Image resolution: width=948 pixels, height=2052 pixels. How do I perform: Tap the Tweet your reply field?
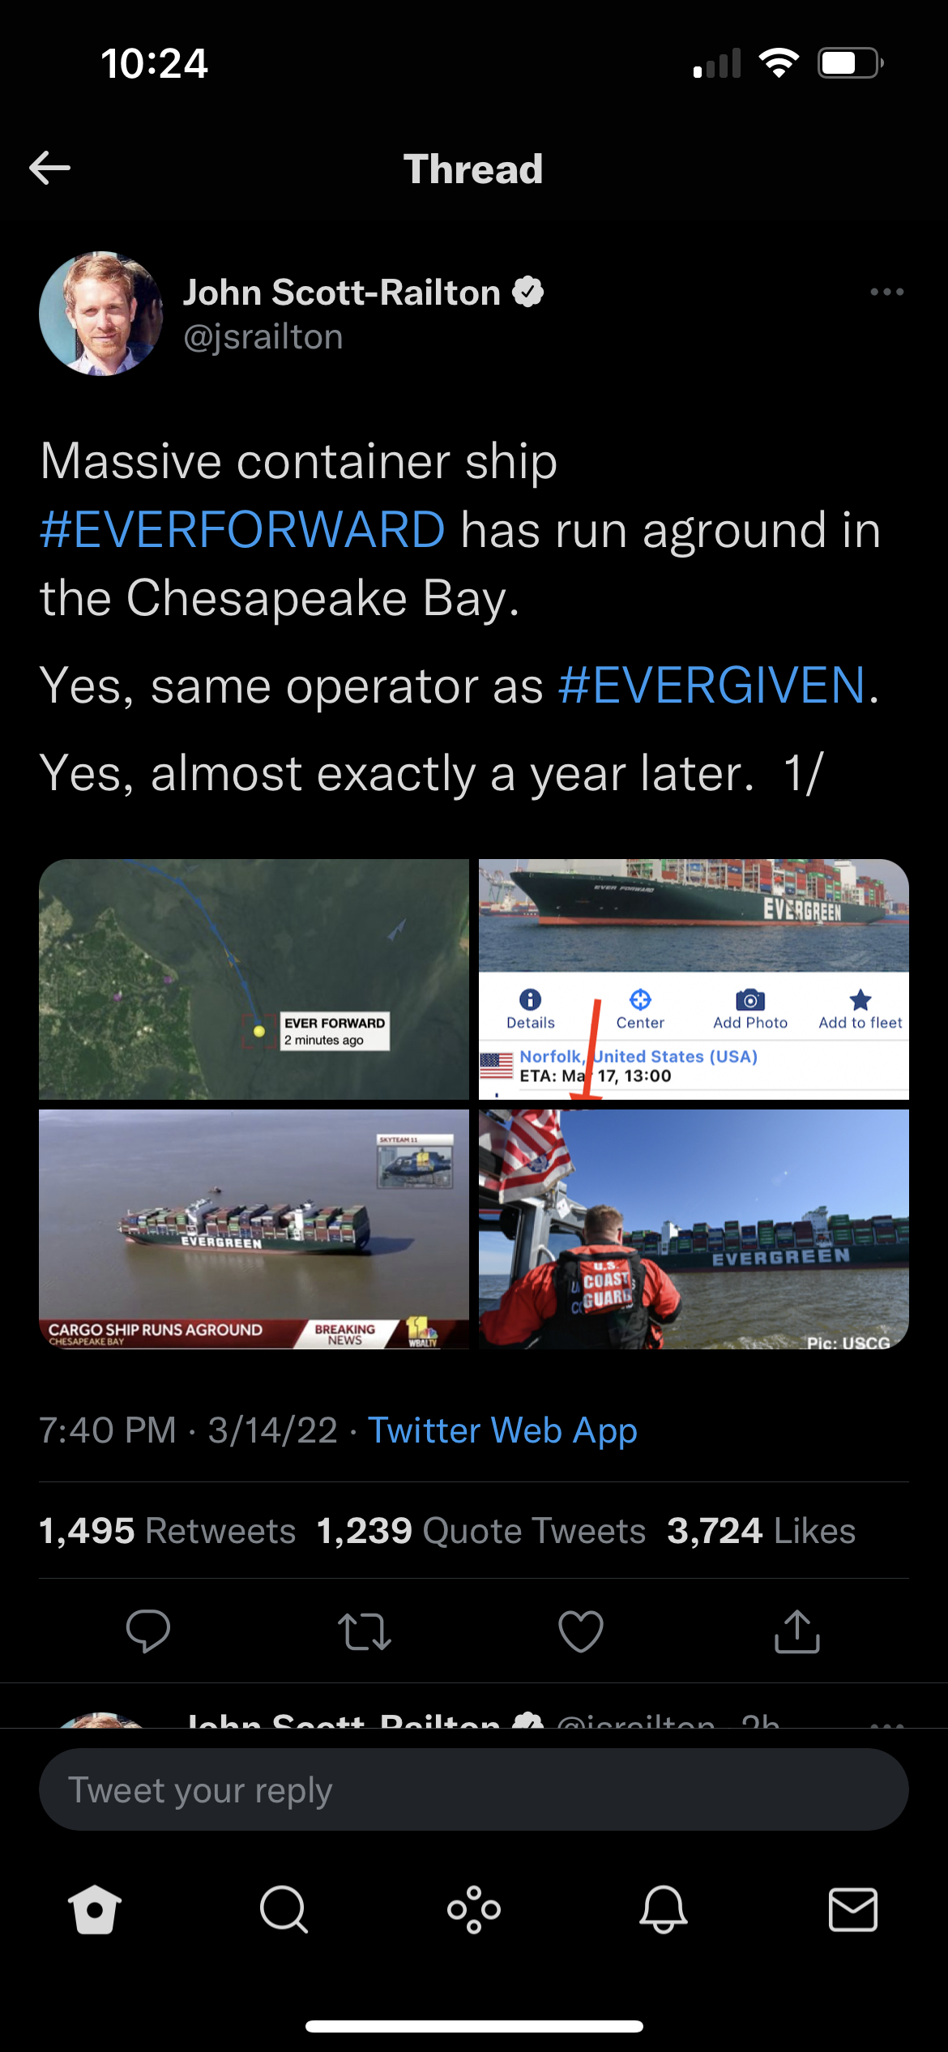pyautogui.click(x=474, y=1789)
